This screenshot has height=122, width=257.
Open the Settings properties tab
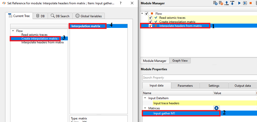pos(214,86)
